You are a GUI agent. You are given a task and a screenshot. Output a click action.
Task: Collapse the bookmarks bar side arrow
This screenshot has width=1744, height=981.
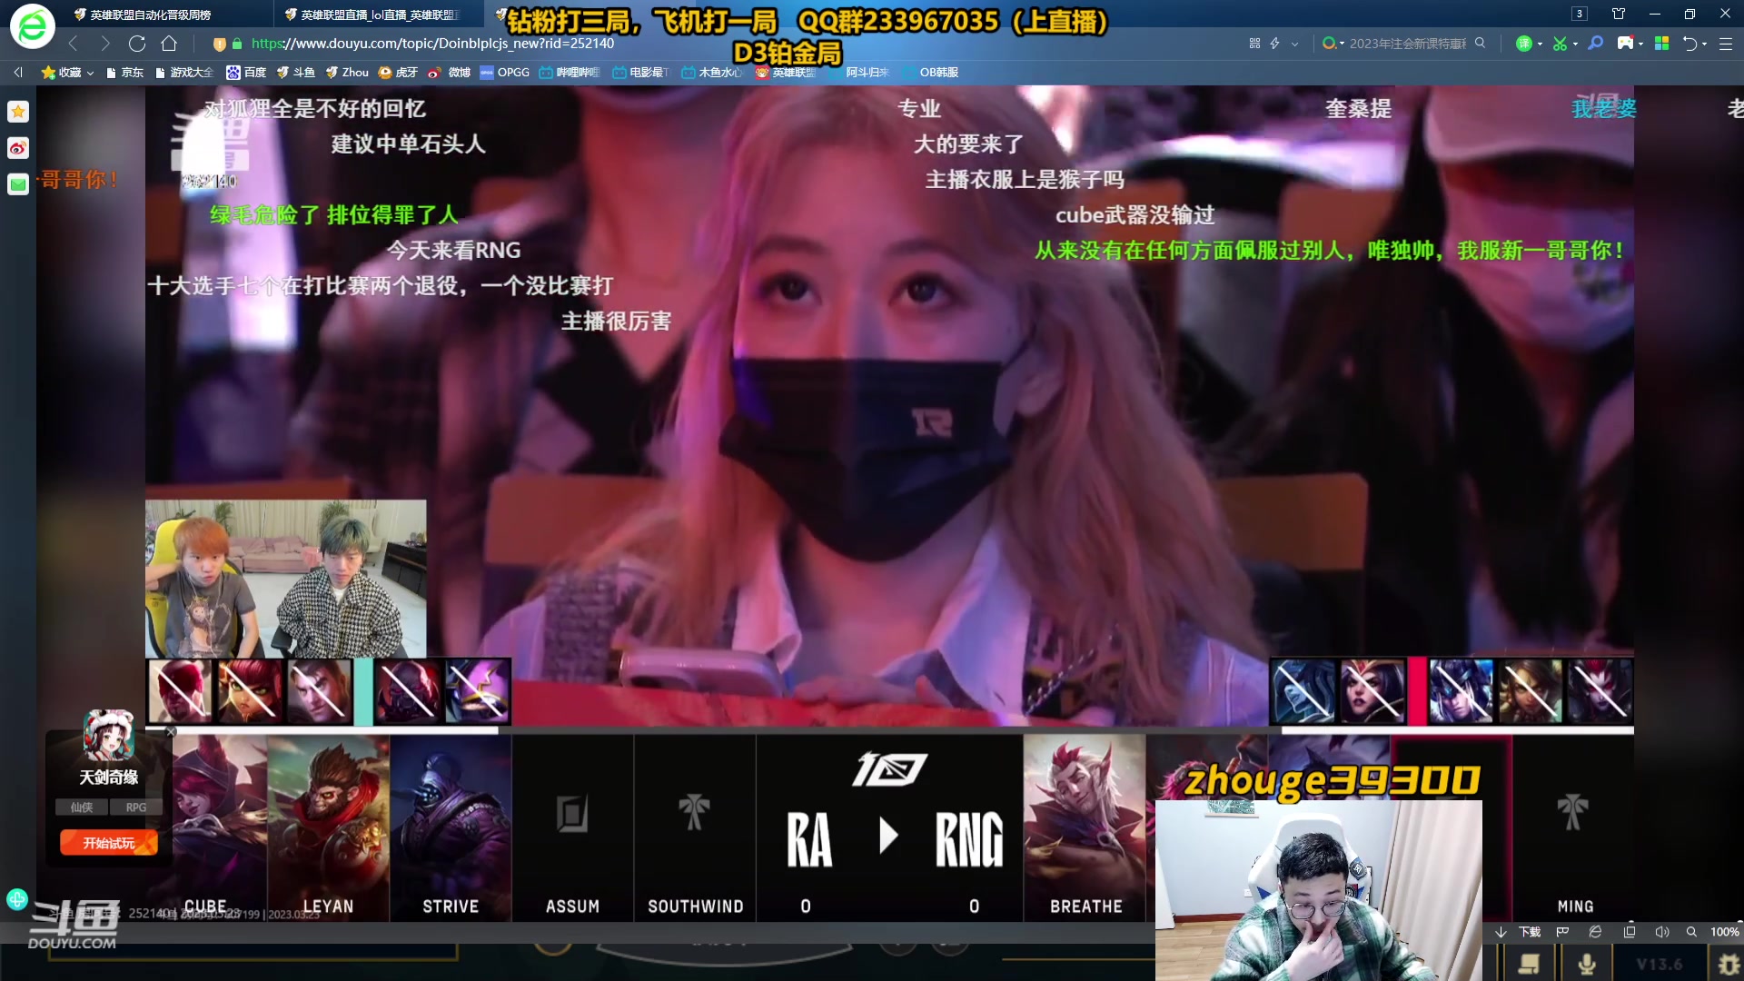click(18, 73)
